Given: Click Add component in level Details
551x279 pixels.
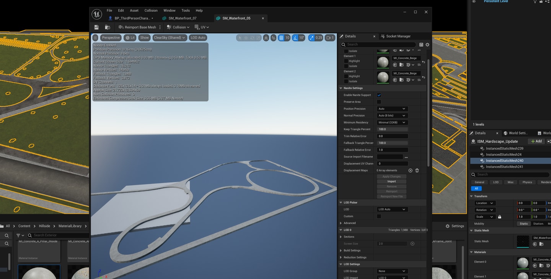Looking at the screenshot, I should pos(536,141).
